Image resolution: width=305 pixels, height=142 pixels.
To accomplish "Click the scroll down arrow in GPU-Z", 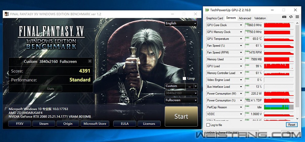I will click(x=297, y=118).
